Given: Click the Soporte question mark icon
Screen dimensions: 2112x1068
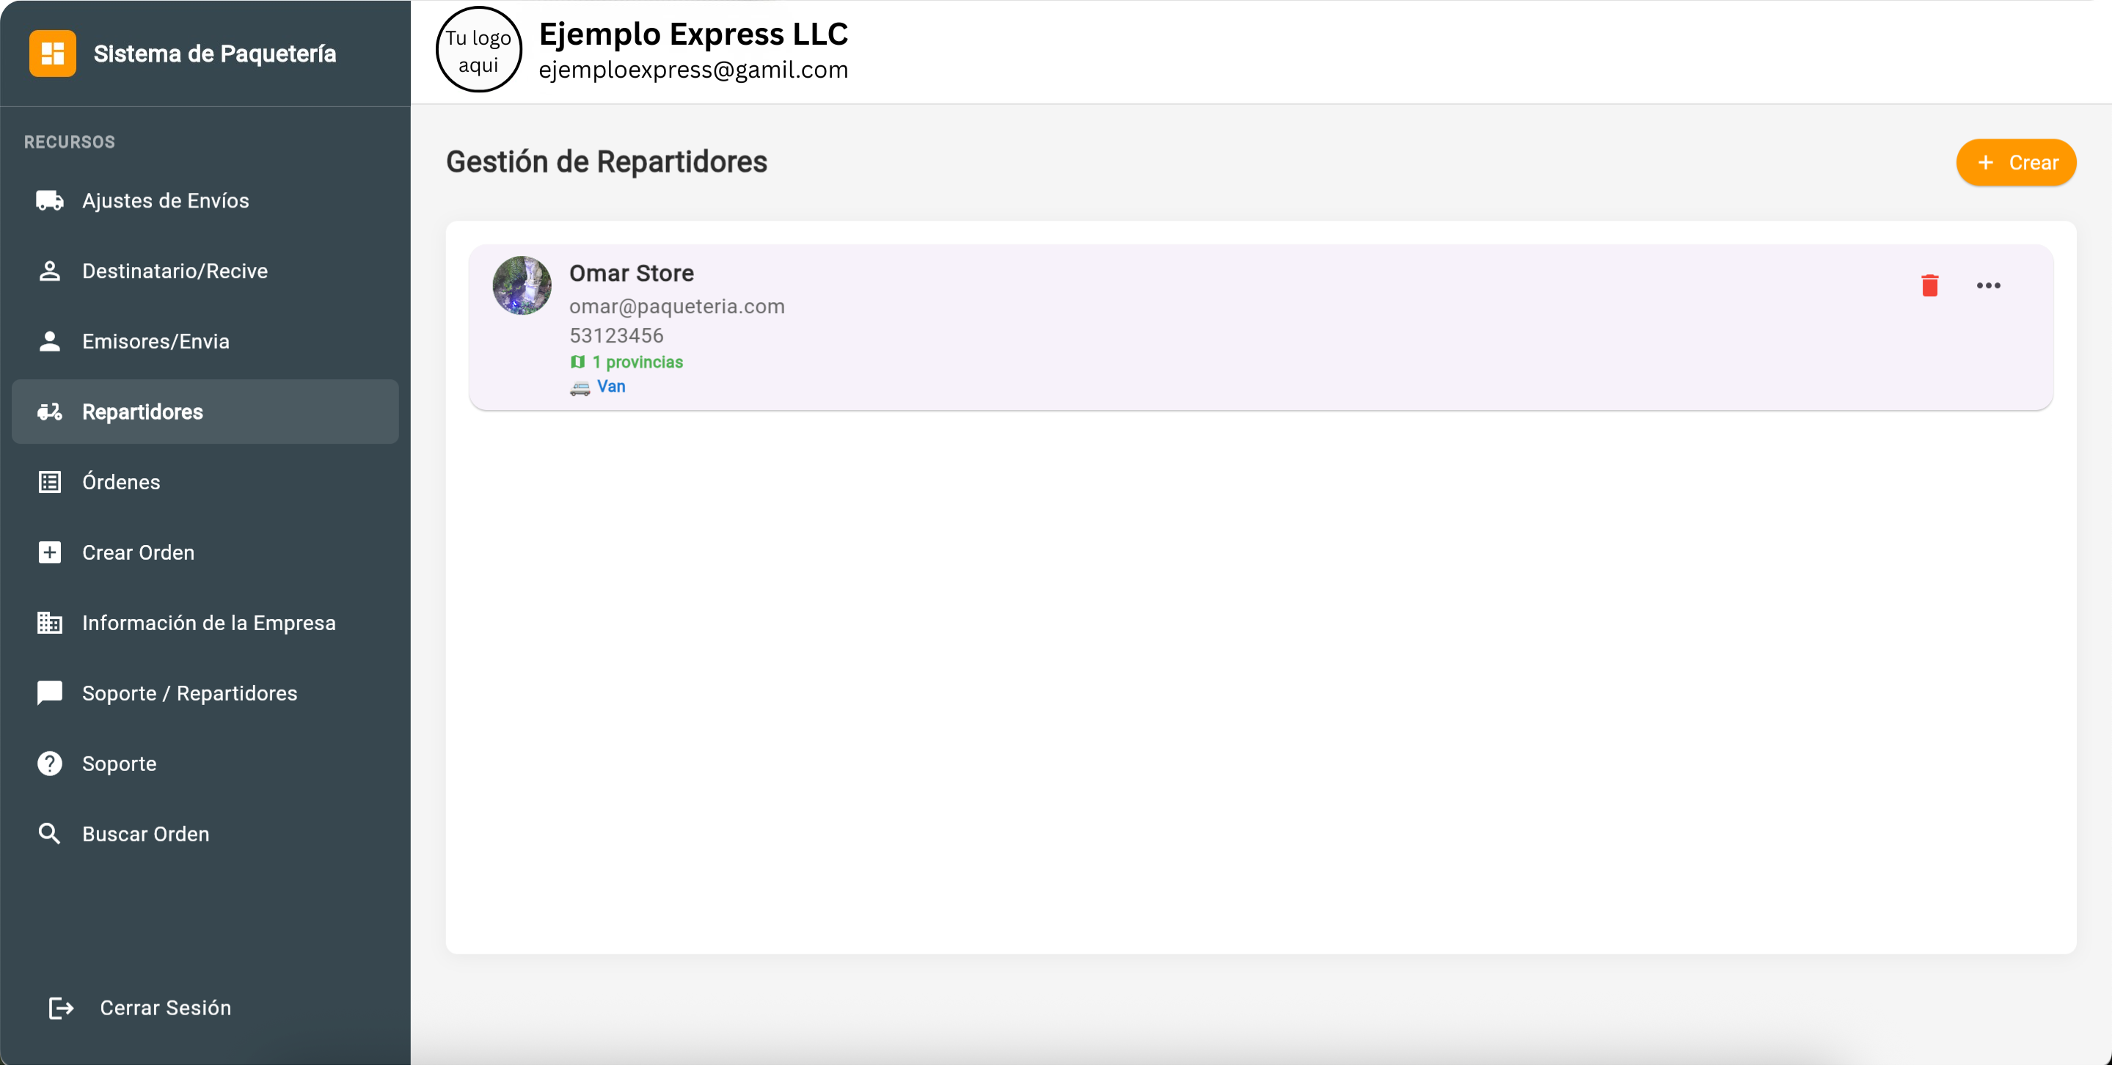Looking at the screenshot, I should (x=50, y=763).
